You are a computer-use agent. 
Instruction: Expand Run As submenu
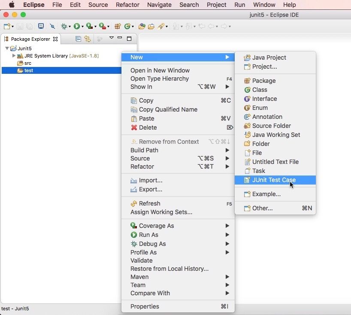click(x=178, y=235)
